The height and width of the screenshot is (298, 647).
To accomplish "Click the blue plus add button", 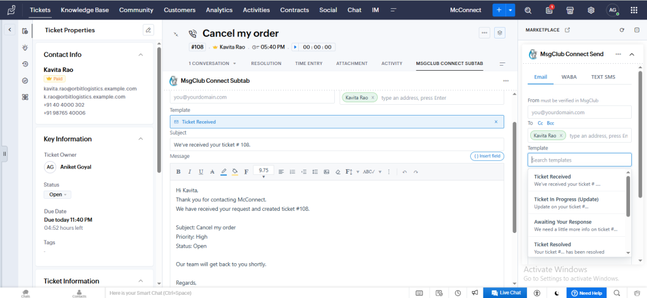I will coord(499,10).
